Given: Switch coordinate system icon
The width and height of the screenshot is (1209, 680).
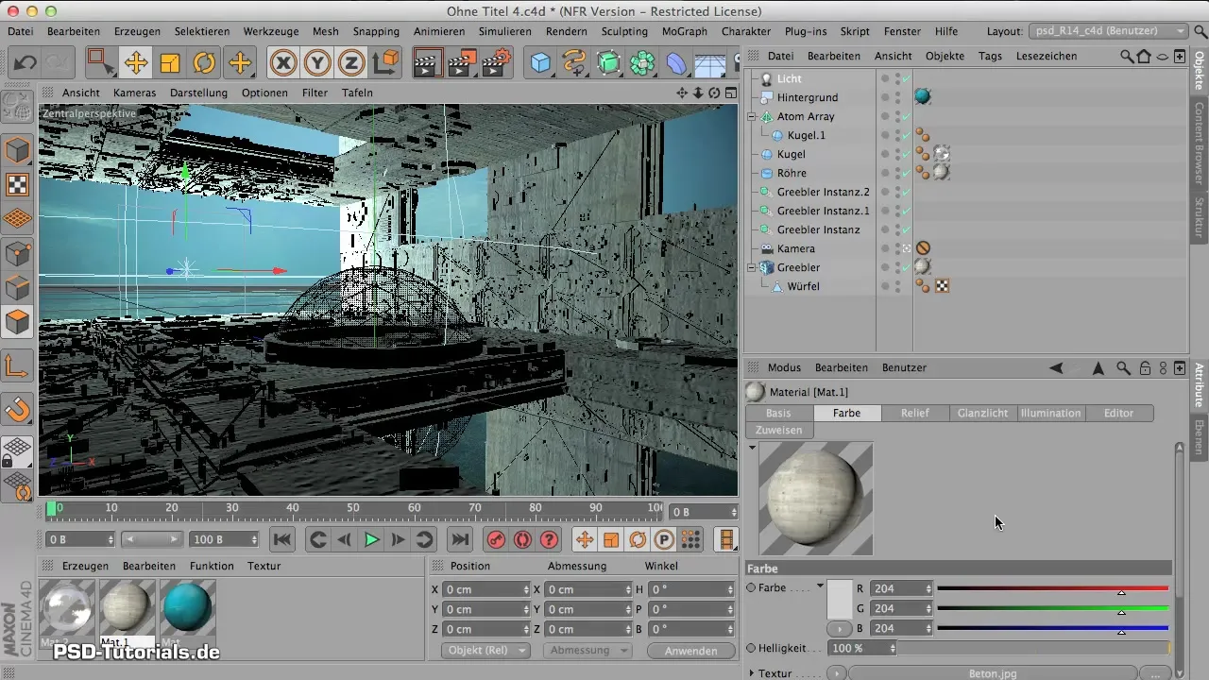Looking at the screenshot, I should (386, 63).
